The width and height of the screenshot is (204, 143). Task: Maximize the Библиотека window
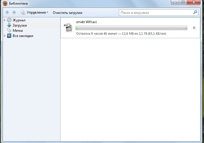pos(183,2)
